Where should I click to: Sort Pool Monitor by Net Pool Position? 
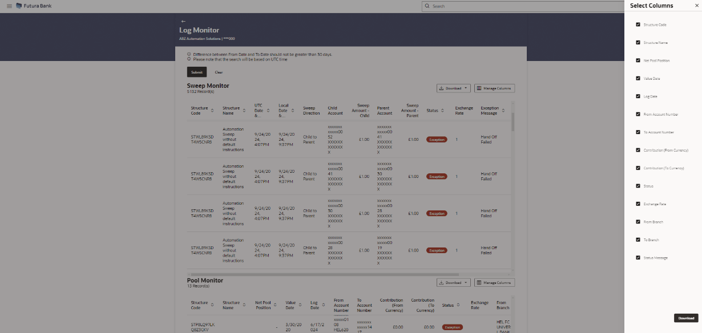(275, 305)
